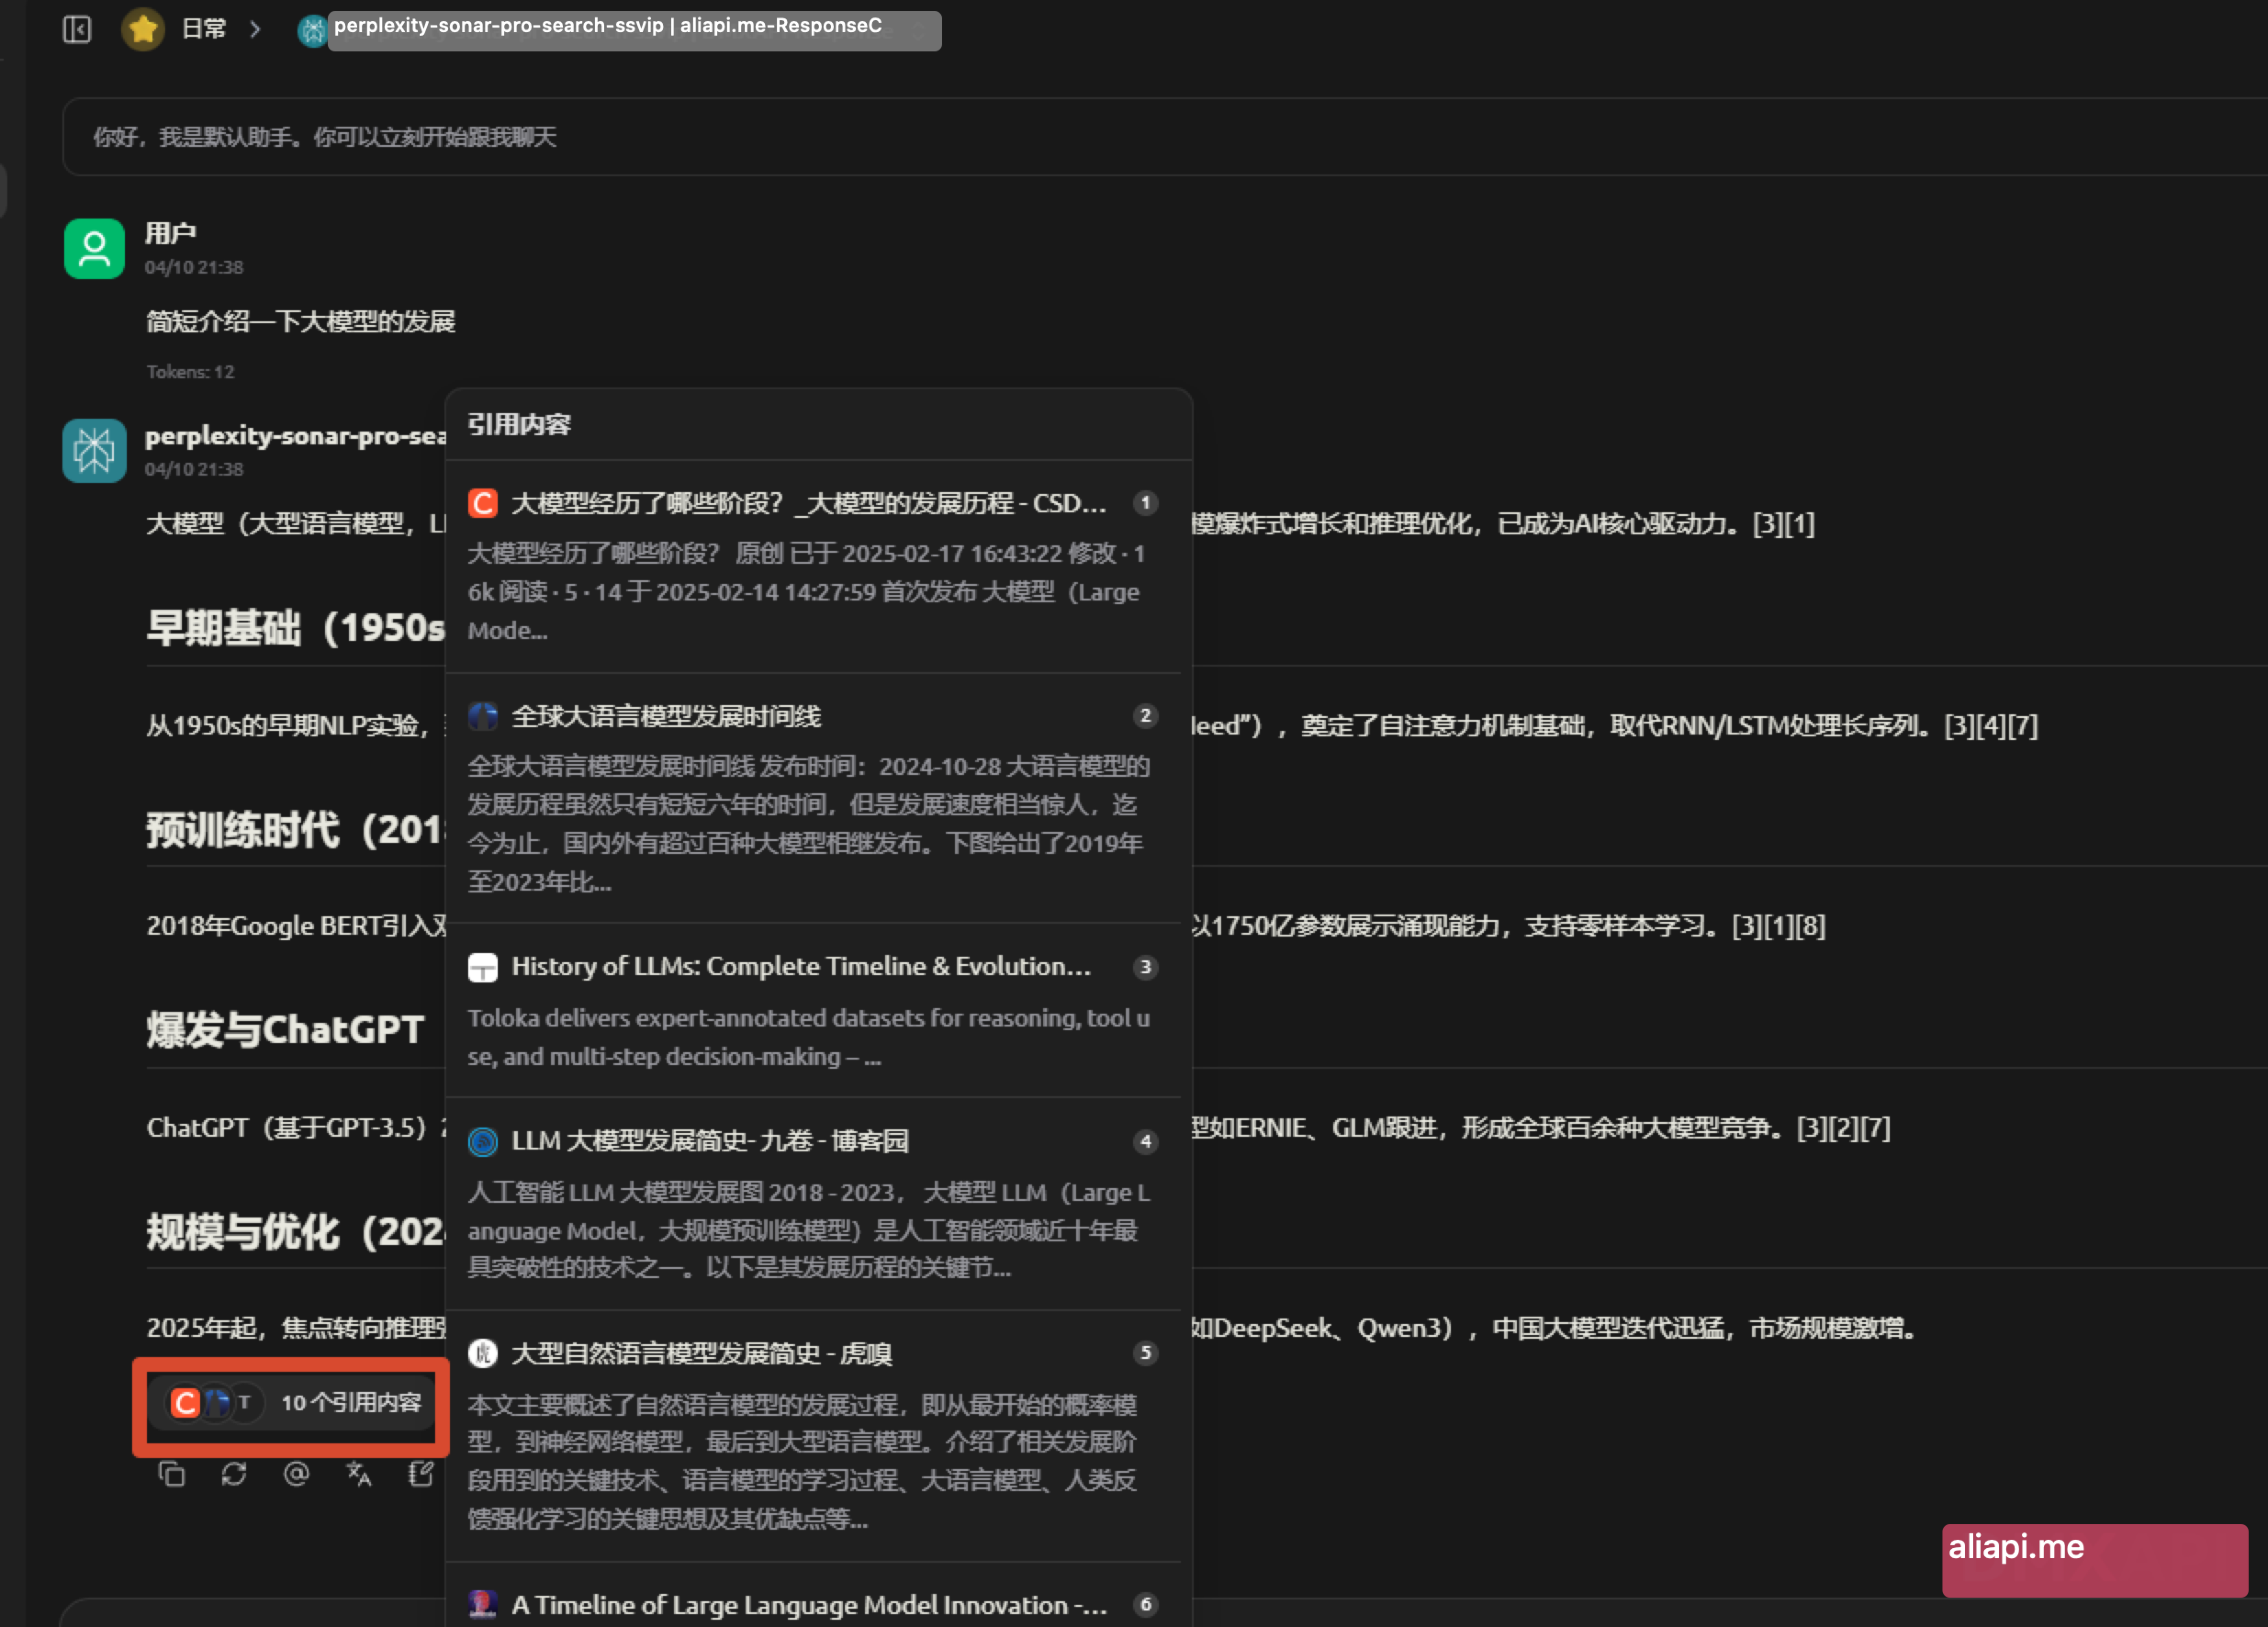
Task: Click reference [3][2][7] after 大模型竞争
Action: click(1844, 1128)
